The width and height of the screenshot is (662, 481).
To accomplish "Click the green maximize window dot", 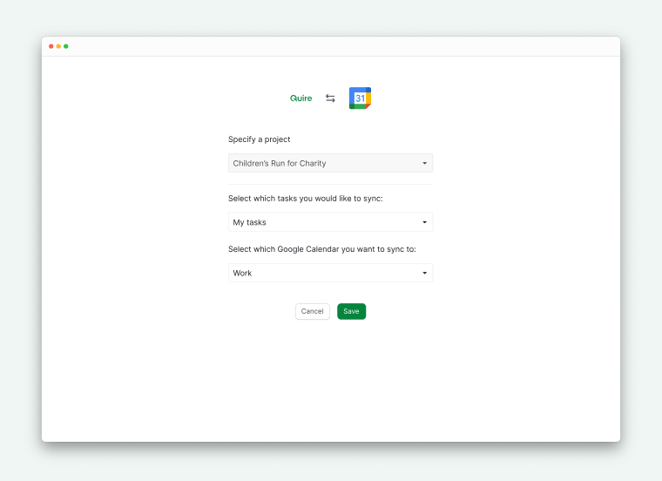I will (66, 46).
